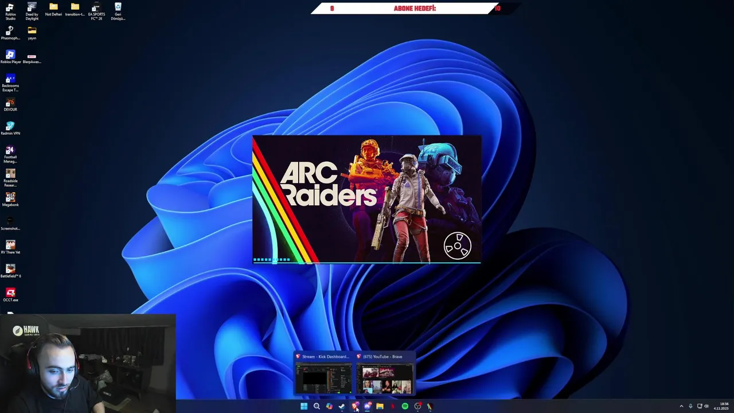Open the Backrooms Escape Together shortcut

(10, 83)
